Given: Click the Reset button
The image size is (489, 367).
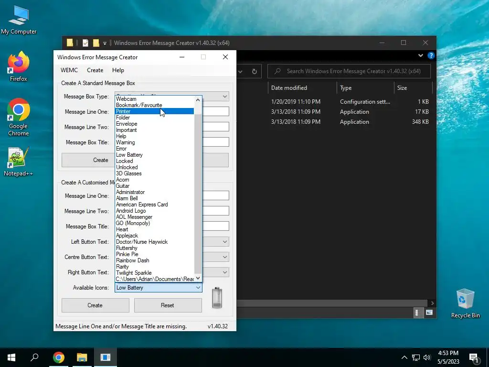Looking at the screenshot, I should 168,305.
